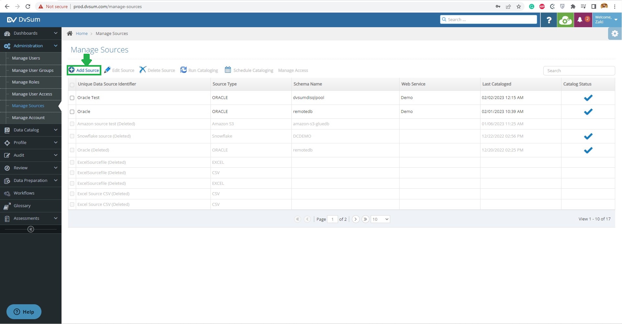Screen dimensions: 622x324
Task: Check the Oracle Test row checkbox
Action: pos(72,98)
